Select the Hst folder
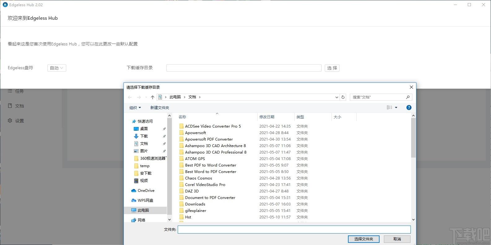Viewport: 491px width, 245px height. pos(188,217)
